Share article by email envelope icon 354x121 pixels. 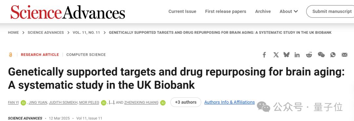click(x=344, y=54)
